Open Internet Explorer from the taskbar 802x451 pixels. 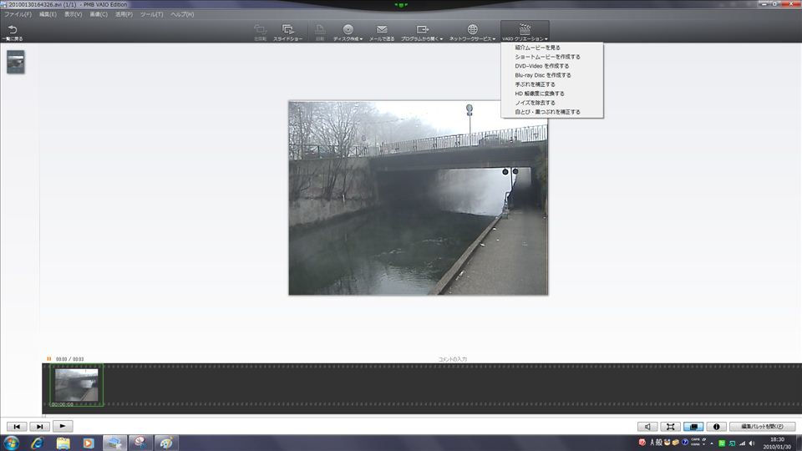point(38,442)
